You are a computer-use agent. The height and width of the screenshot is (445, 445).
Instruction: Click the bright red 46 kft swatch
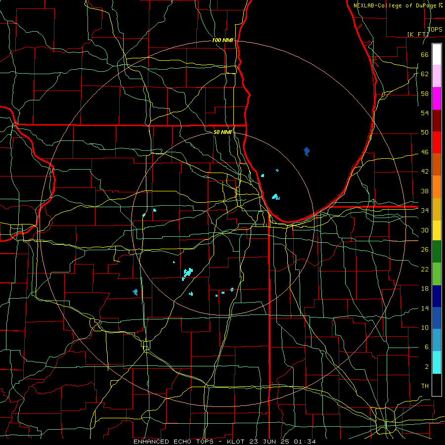point(437,142)
